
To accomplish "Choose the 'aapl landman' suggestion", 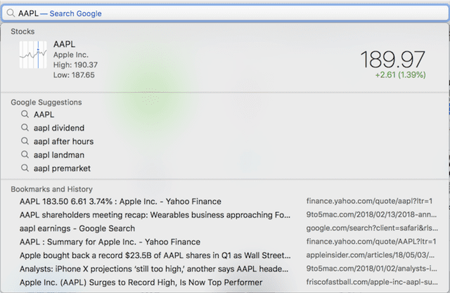I will [x=60, y=155].
